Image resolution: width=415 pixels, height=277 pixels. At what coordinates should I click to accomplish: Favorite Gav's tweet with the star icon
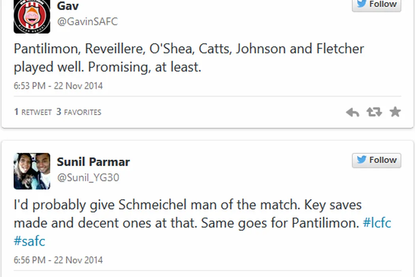coord(395,112)
